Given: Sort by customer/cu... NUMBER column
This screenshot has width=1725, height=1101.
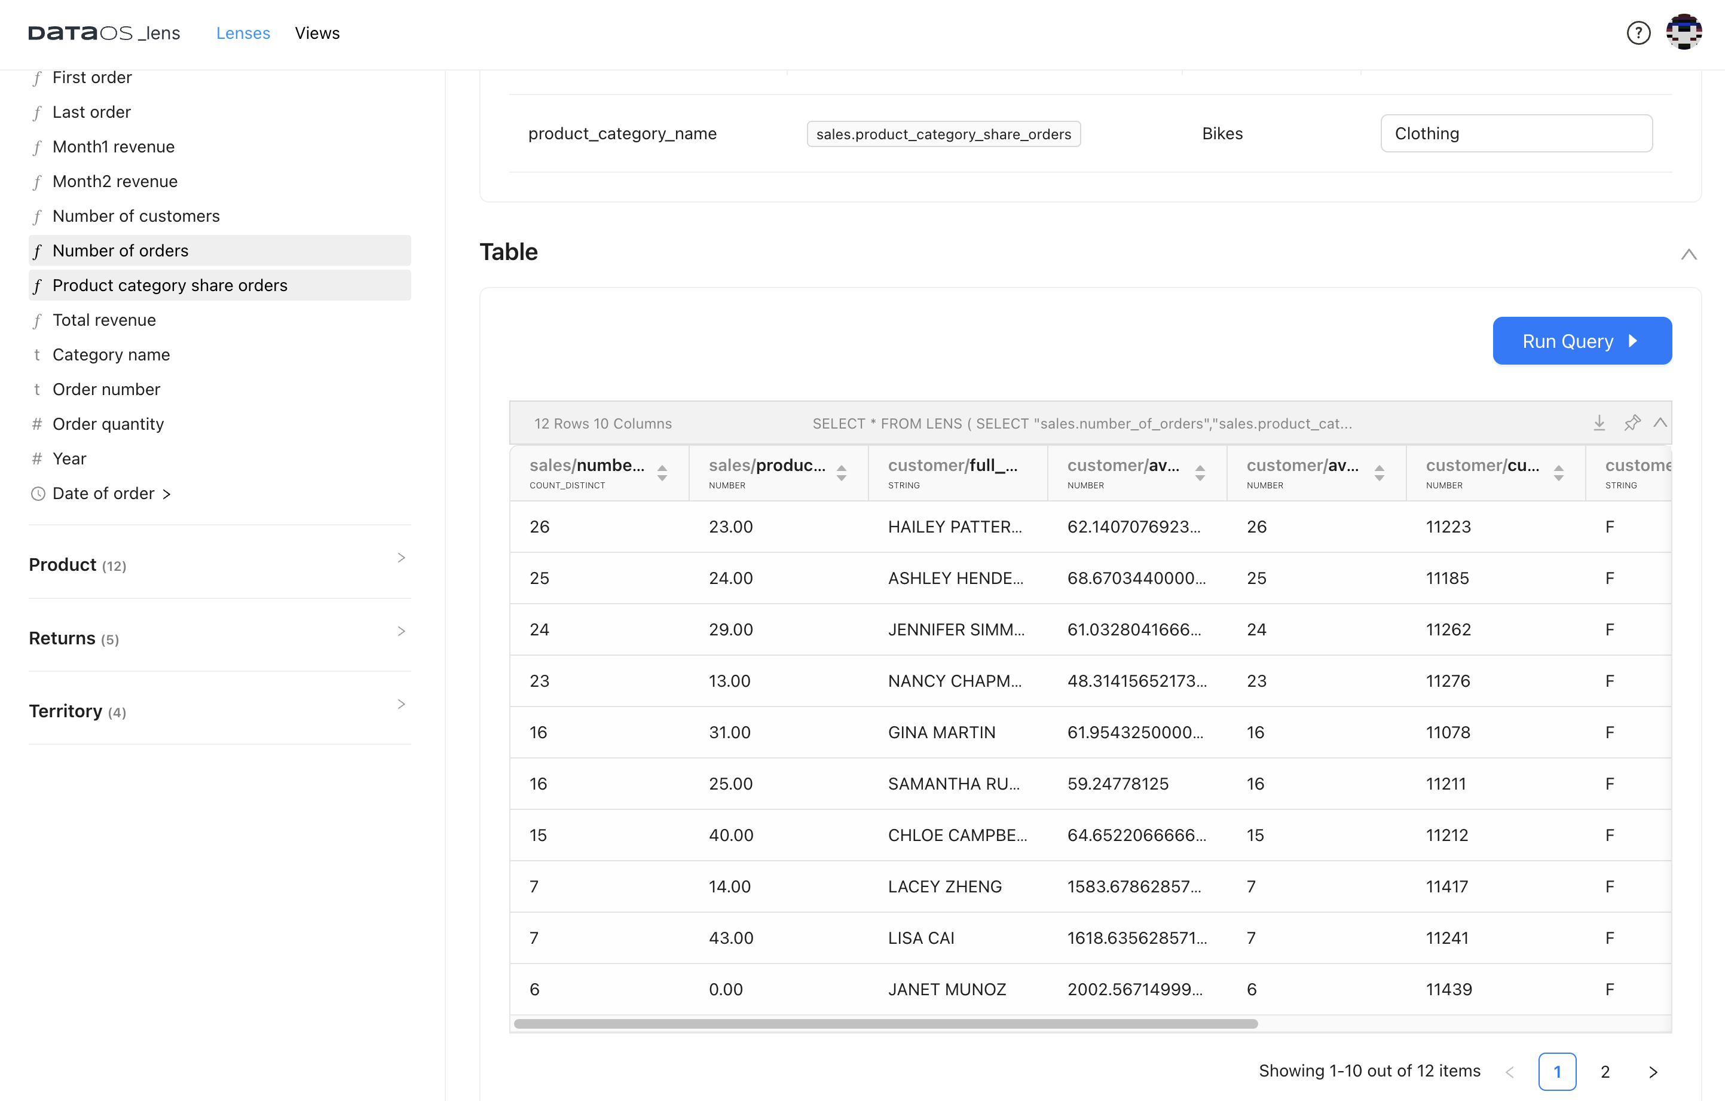Looking at the screenshot, I should tap(1558, 473).
